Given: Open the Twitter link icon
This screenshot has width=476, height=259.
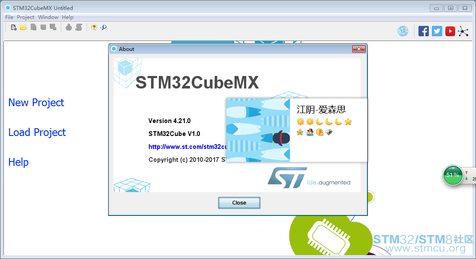Looking at the screenshot, I should pos(437,31).
